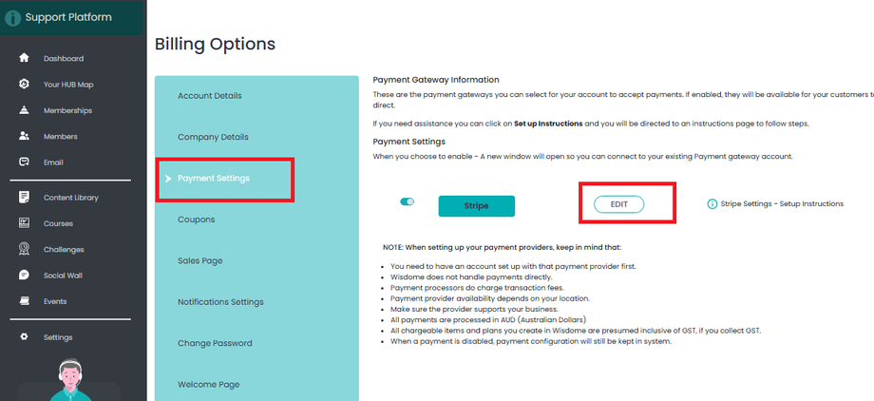Click the Courses icon in sidebar
The height and width of the screenshot is (401, 874).
(24, 223)
